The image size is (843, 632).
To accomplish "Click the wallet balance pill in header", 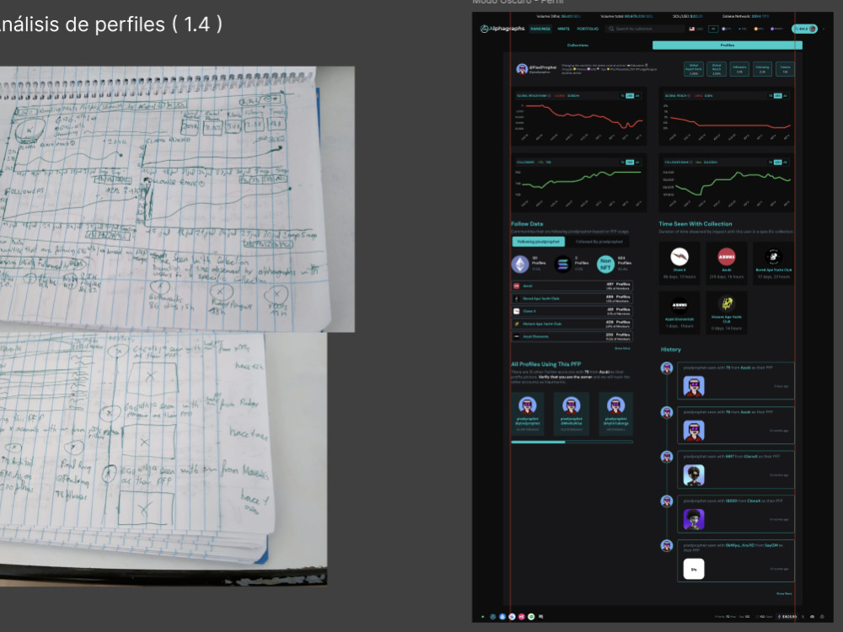I will 804,29.
